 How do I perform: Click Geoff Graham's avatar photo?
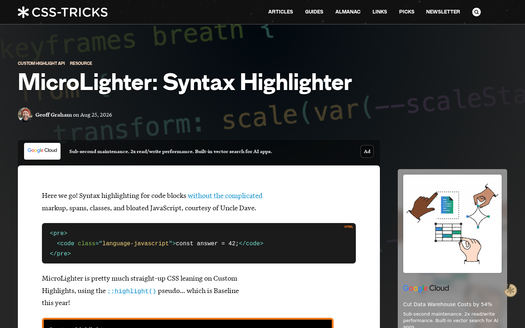point(25,115)
